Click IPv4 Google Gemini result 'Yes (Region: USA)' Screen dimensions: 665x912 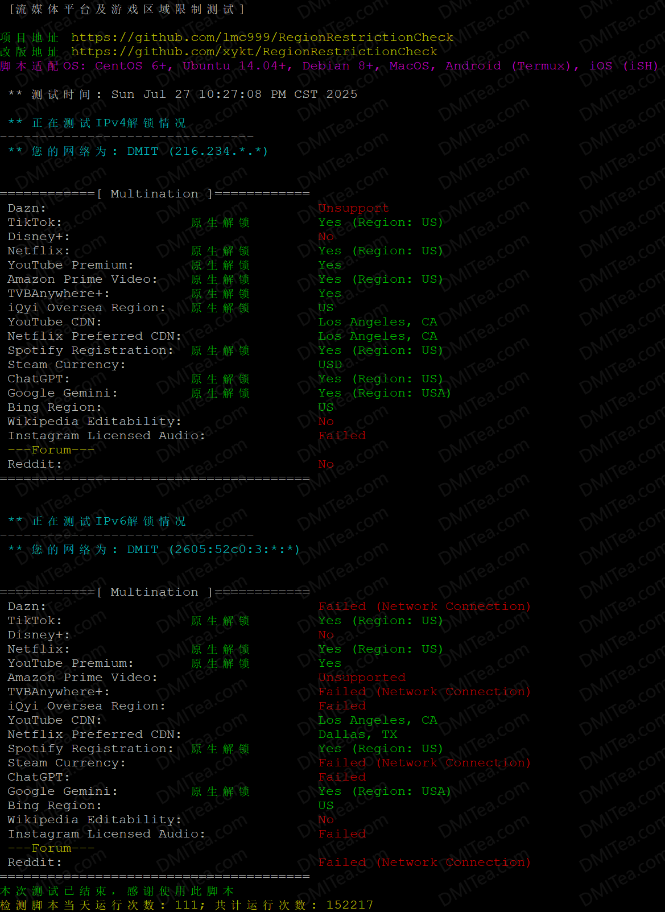385,393
